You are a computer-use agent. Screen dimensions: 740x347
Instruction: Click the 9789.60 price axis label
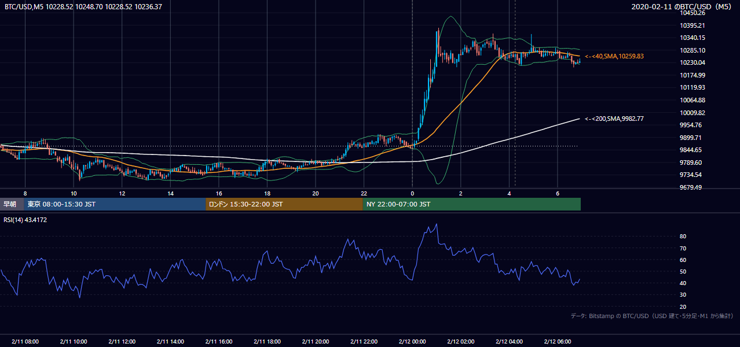tap(691, 163)
